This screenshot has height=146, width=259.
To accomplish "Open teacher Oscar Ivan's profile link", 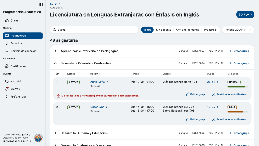I will [x=99, y=107].
